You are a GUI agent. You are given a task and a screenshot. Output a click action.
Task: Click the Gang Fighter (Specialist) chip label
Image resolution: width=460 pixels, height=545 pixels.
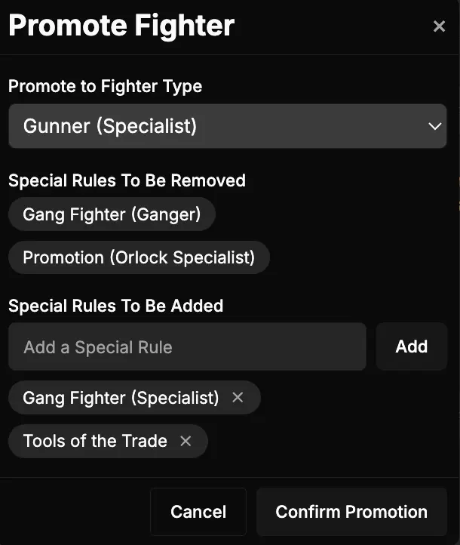click(121, 397)
